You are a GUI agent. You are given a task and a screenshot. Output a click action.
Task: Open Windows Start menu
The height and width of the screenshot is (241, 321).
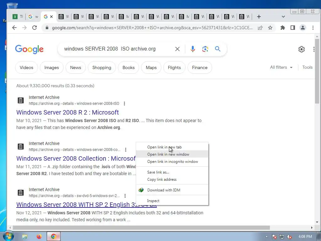point(8,236)
